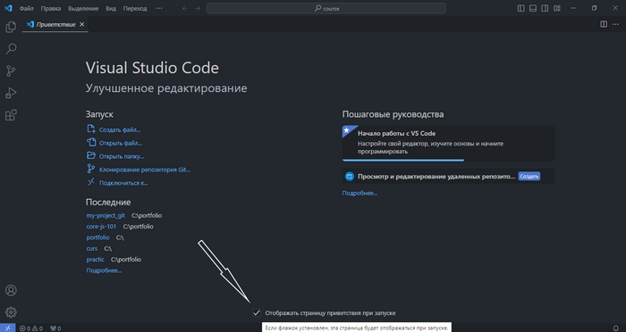Split the editor to the right

[604, 24]
